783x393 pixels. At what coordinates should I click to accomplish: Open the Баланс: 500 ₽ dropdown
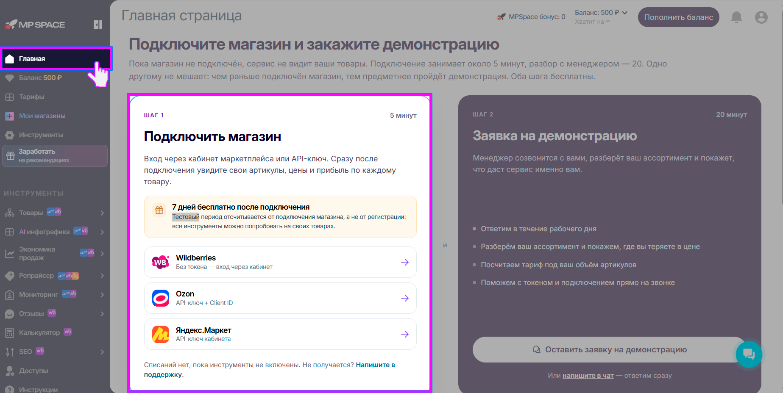click(601, 13)
